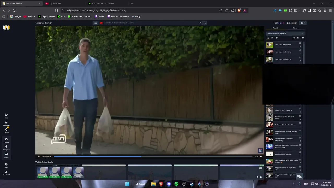The image size is (334, 188).
Task: Click the Upgrade link
Action: pos(279,23)
